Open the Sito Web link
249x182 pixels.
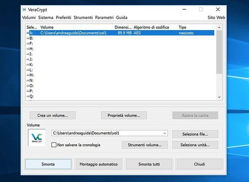pos(216,17)
